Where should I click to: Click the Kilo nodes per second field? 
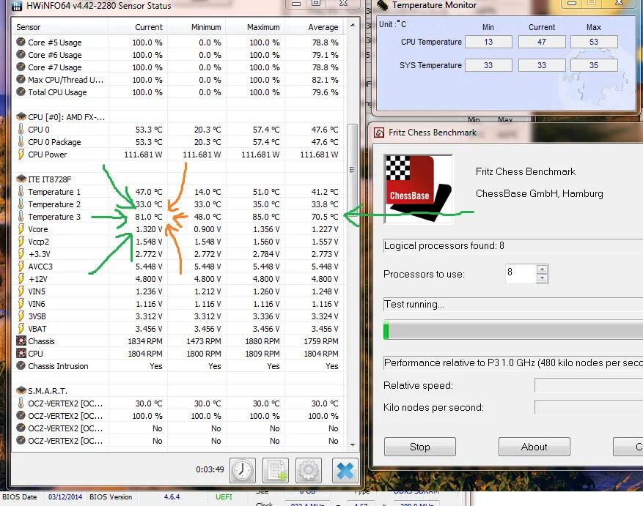click(589, 407)
